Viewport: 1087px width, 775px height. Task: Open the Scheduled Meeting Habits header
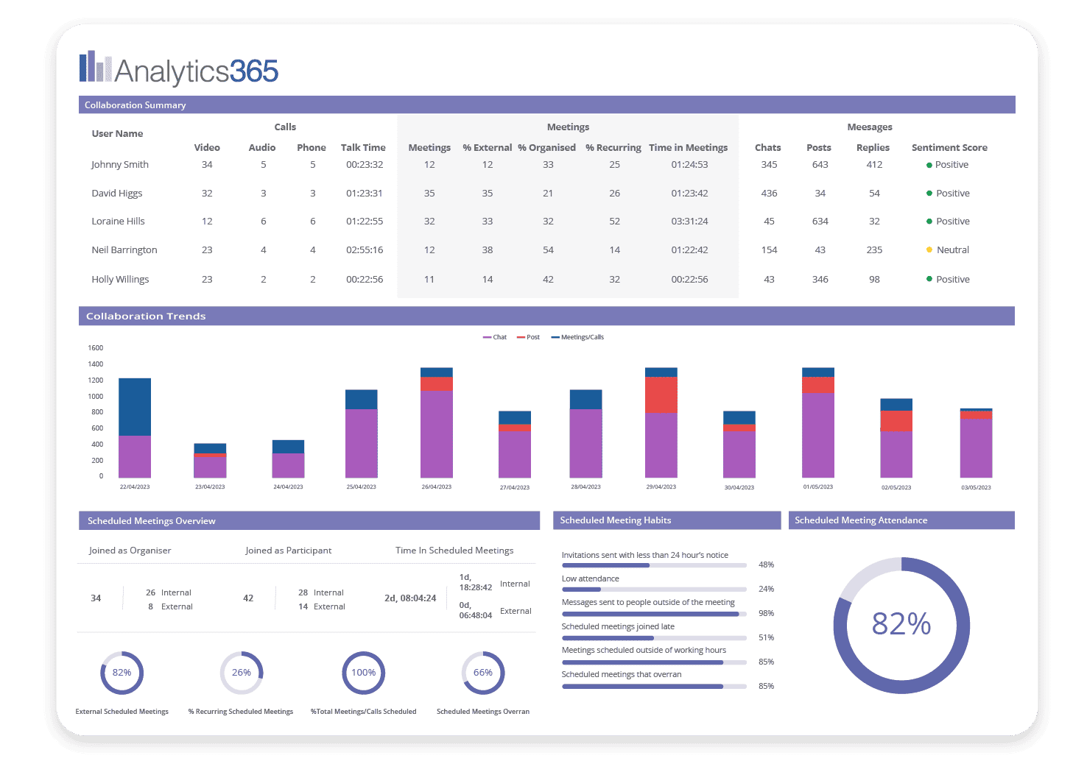pos(666,520)
